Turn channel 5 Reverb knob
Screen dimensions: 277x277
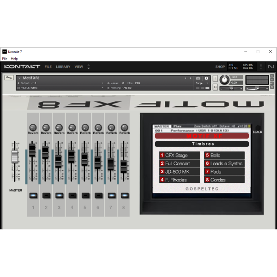pos(85,127)
